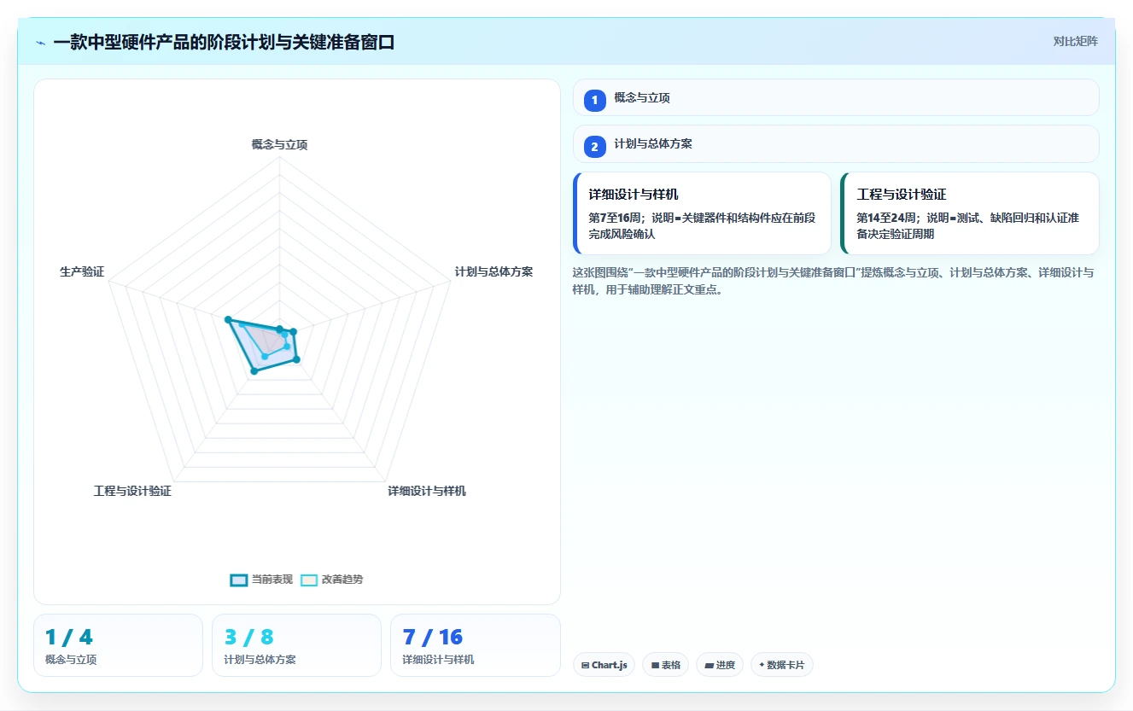Open the 计划与总体方案 step row
The image size is (1133, 711).
pyautogui.click(x=836, y=143)
